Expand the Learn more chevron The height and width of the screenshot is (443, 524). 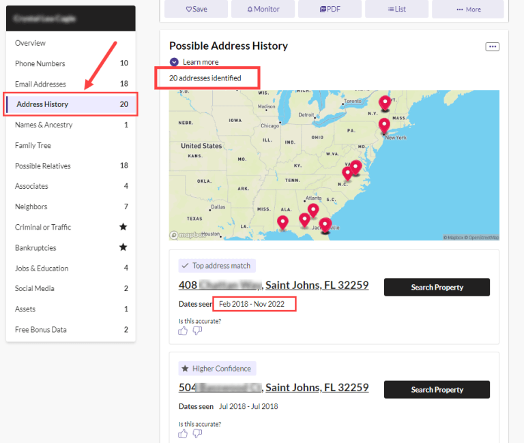coord(174,62)
